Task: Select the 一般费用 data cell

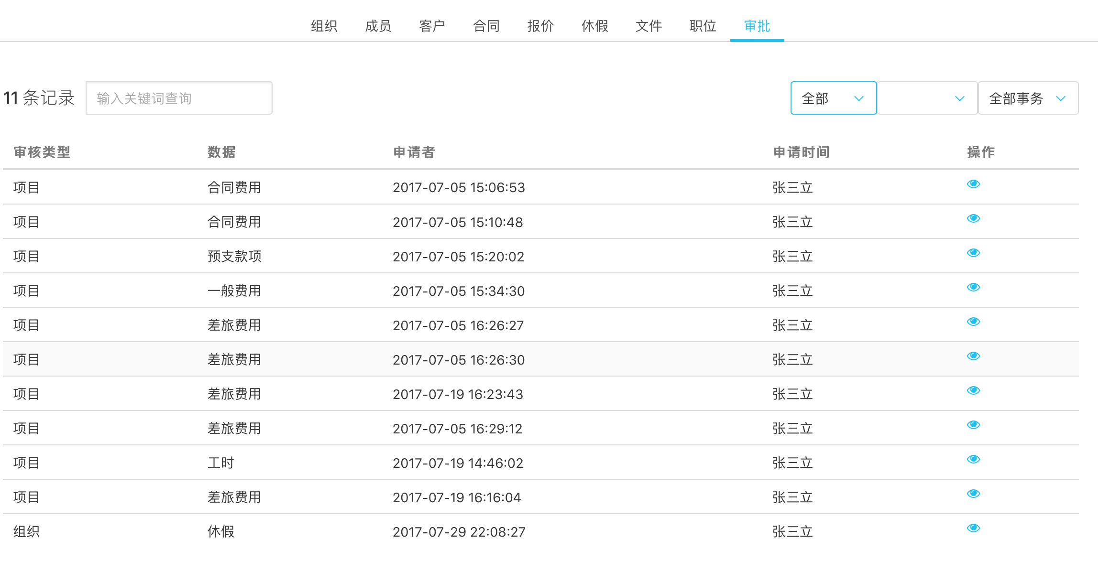Action: pyautogui.click(x=234, y=291)
